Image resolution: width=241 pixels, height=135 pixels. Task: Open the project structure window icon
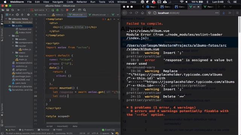pyautogui.click(x=79, y=10)
